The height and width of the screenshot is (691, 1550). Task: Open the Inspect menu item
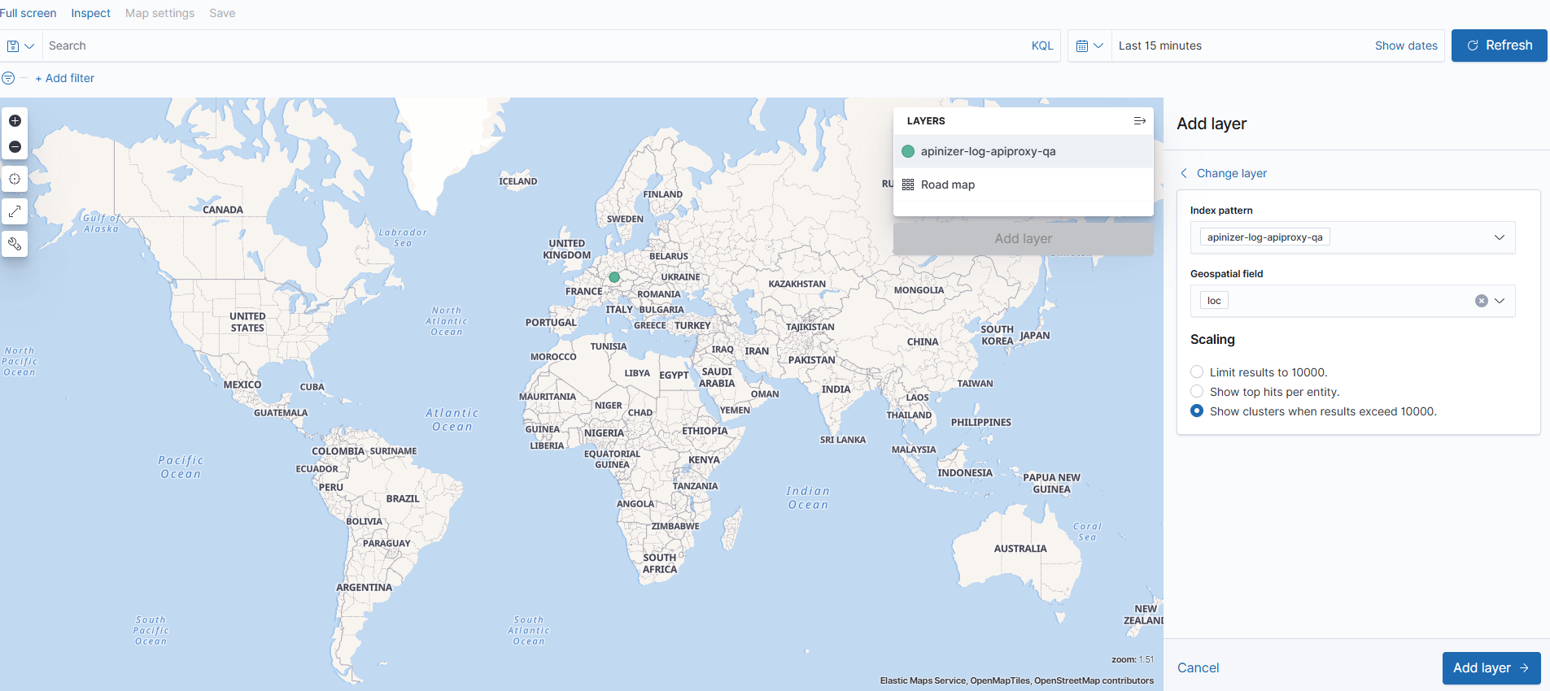90,13
